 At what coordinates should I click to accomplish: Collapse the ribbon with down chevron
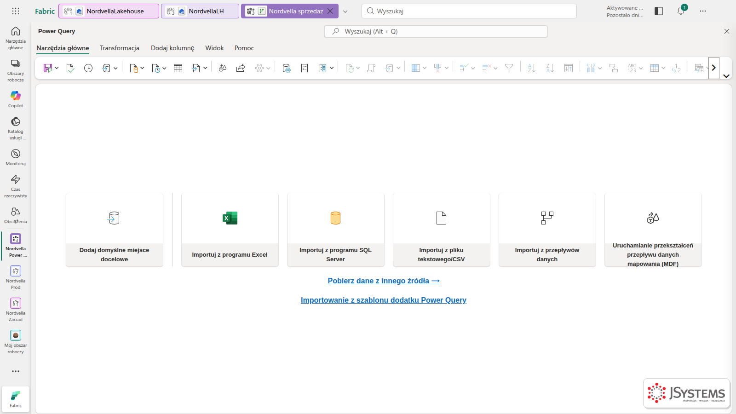726,76
